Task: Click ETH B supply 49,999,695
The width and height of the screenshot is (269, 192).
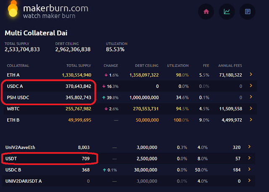Action: click(80, 120)
